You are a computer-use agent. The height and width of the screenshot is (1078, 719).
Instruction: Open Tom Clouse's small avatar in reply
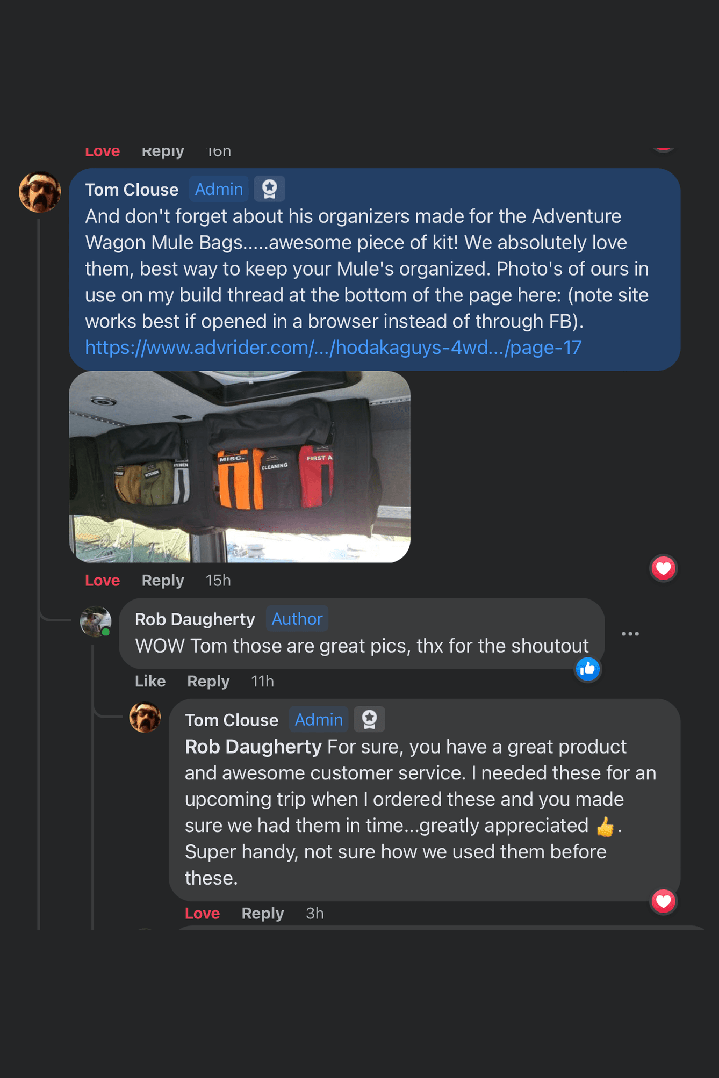(145, 718)
